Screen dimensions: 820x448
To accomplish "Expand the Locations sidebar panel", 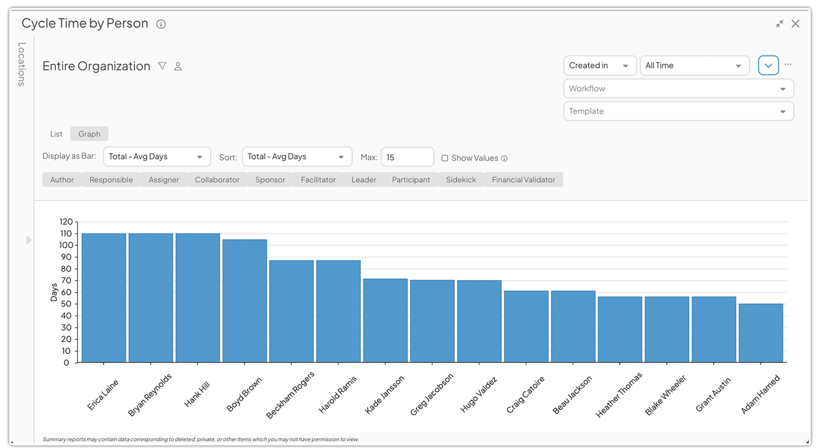I will click(x=28, y=239).
